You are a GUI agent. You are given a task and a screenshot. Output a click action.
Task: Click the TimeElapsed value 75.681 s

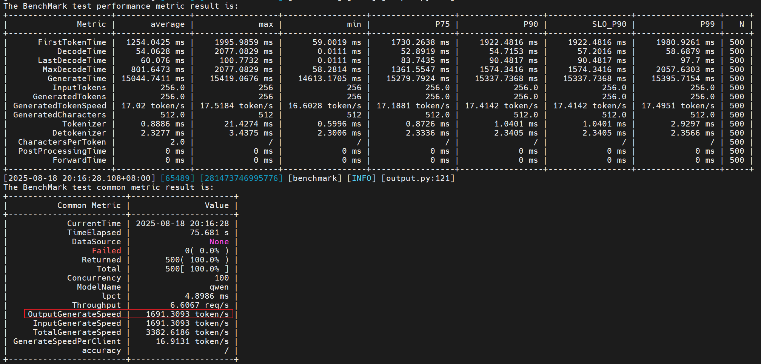209,233
